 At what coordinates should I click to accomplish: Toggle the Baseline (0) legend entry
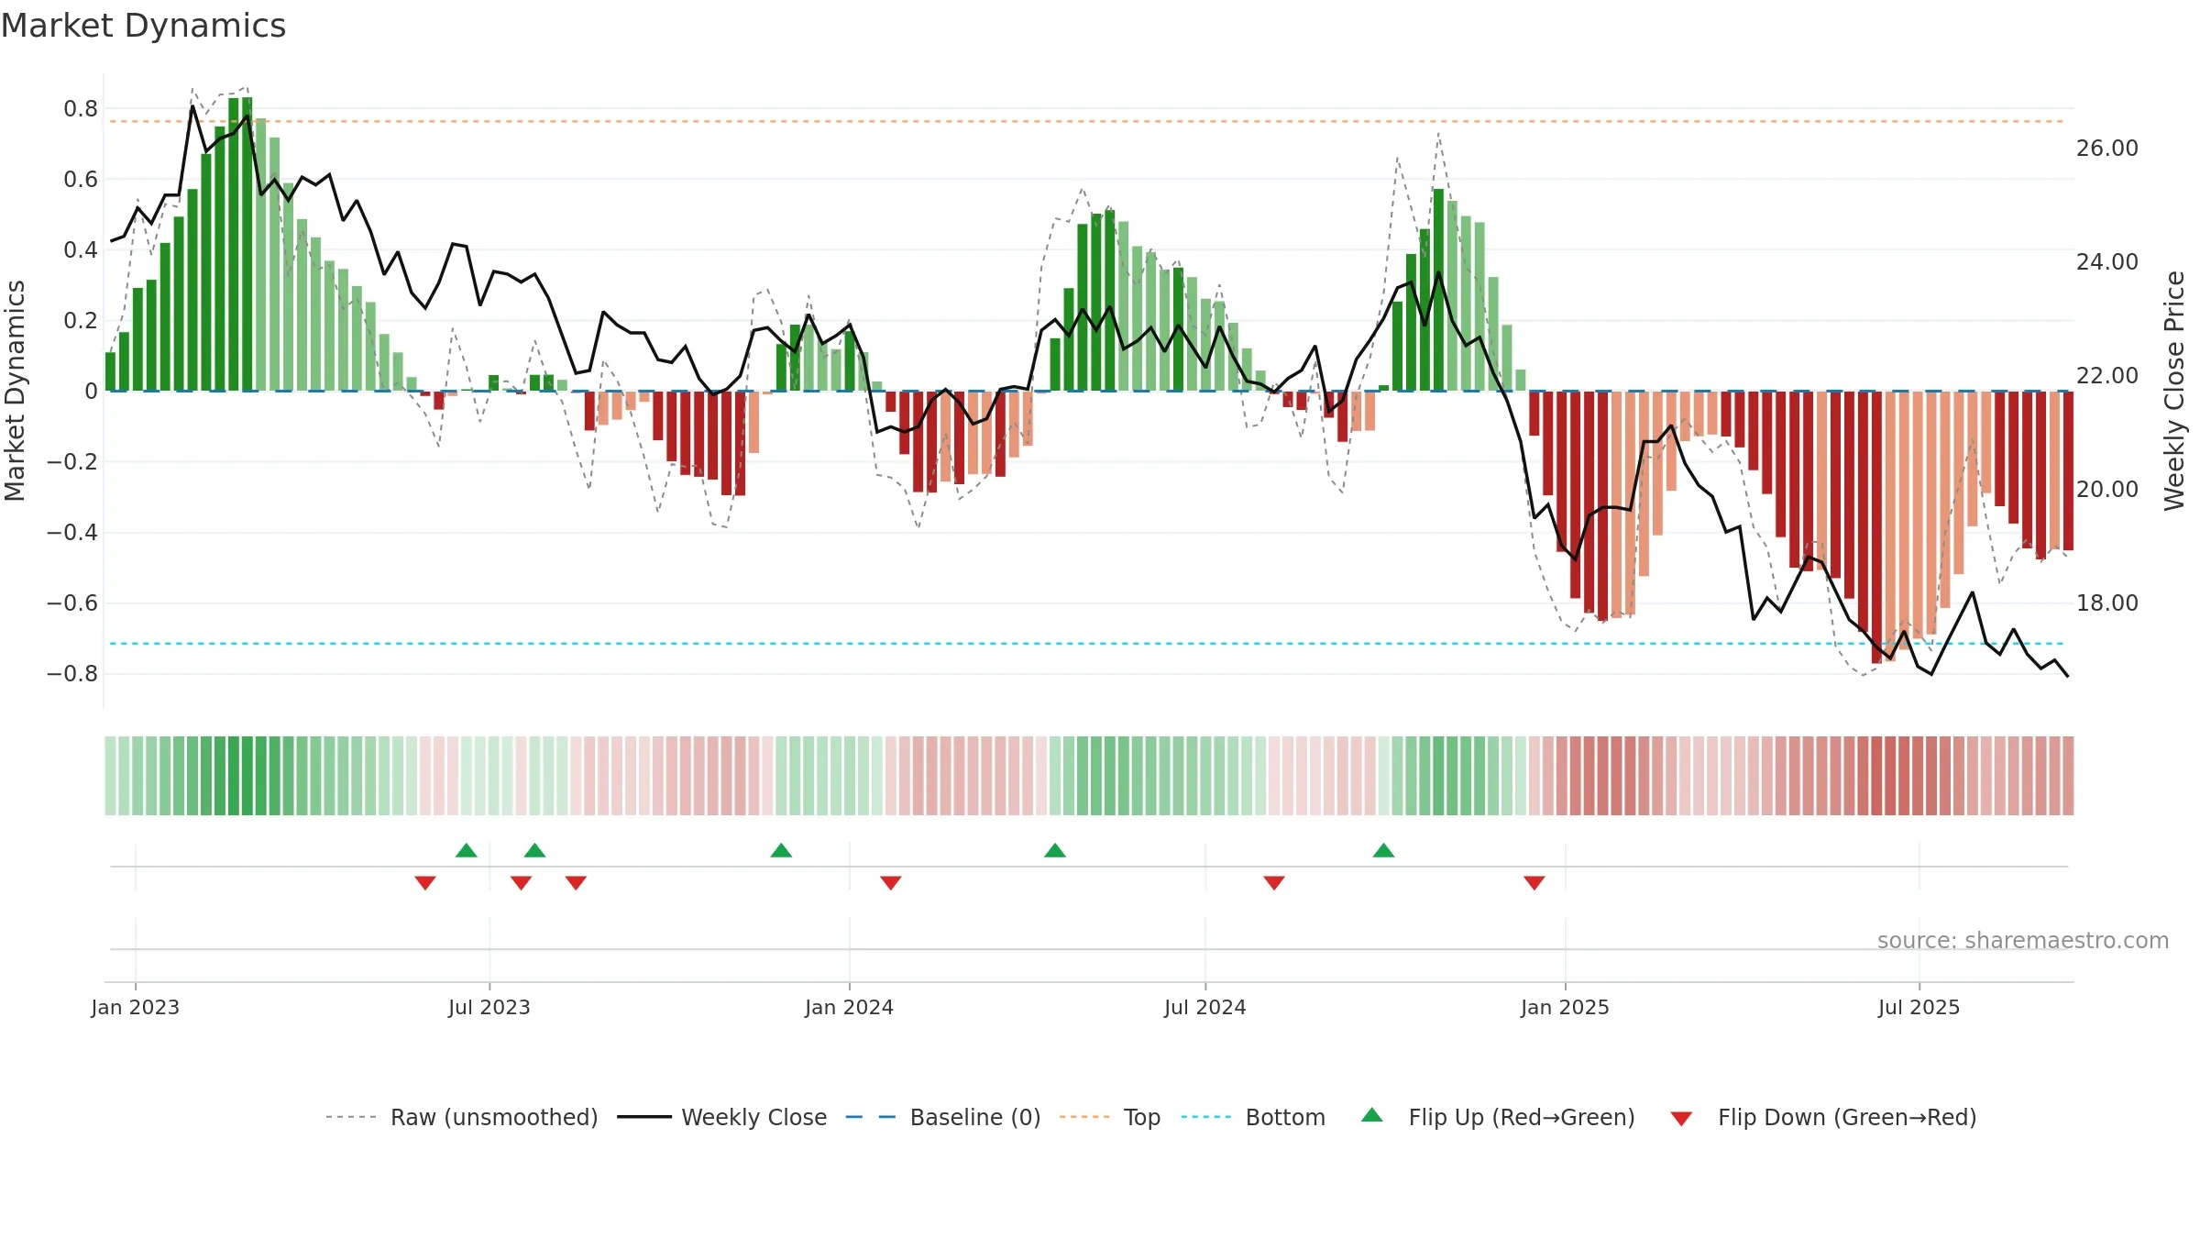click(x=942, y=1117)
